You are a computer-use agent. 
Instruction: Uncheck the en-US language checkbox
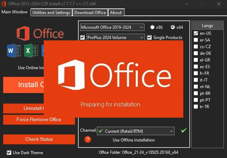(x=196, y=33)
